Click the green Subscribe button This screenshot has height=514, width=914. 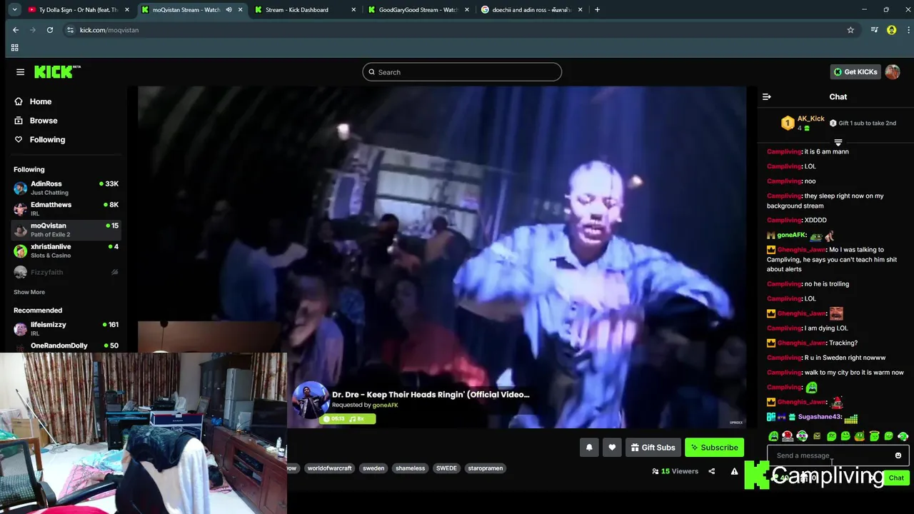[713, 448]
